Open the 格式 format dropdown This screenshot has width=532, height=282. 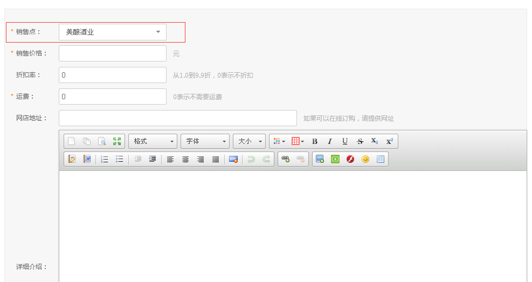click(153, 141)
